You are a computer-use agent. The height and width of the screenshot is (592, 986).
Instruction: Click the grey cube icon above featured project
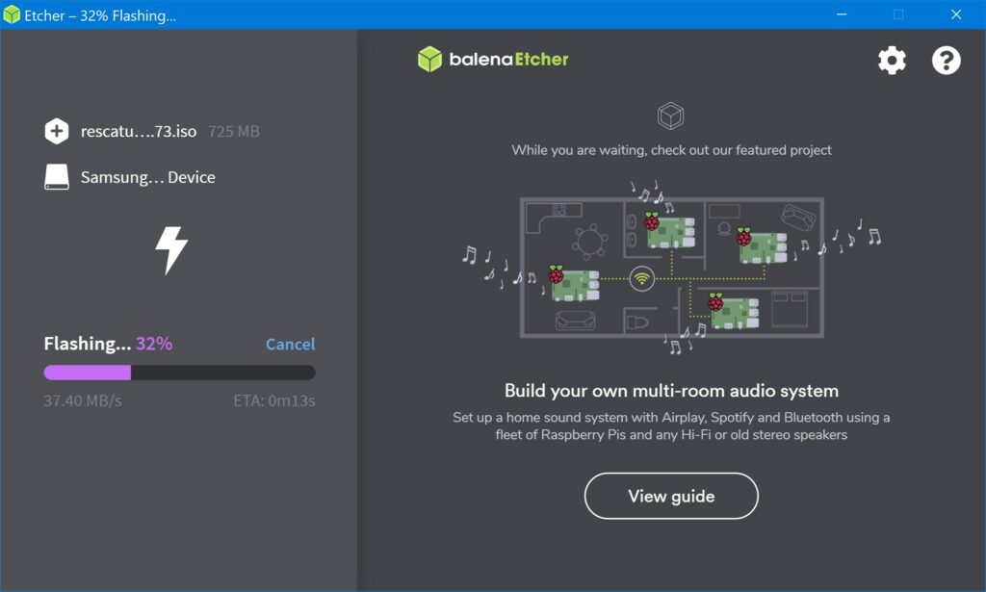[x=671, y=116]
